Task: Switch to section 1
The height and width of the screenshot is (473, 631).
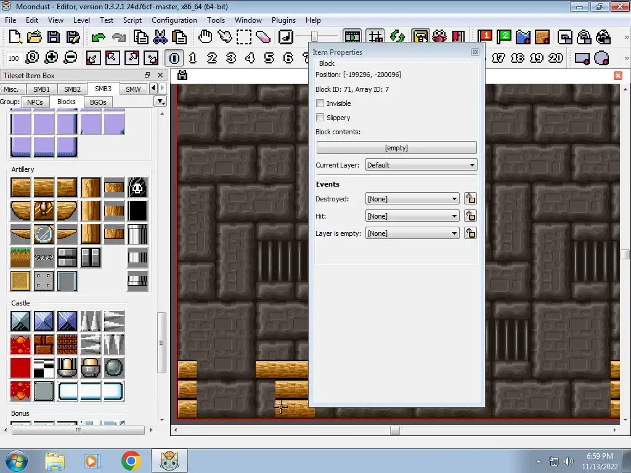Action: 193,58
